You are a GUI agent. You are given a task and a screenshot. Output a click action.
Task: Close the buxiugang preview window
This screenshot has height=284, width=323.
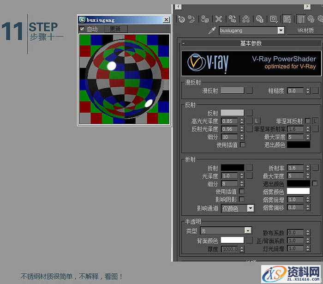166,19
